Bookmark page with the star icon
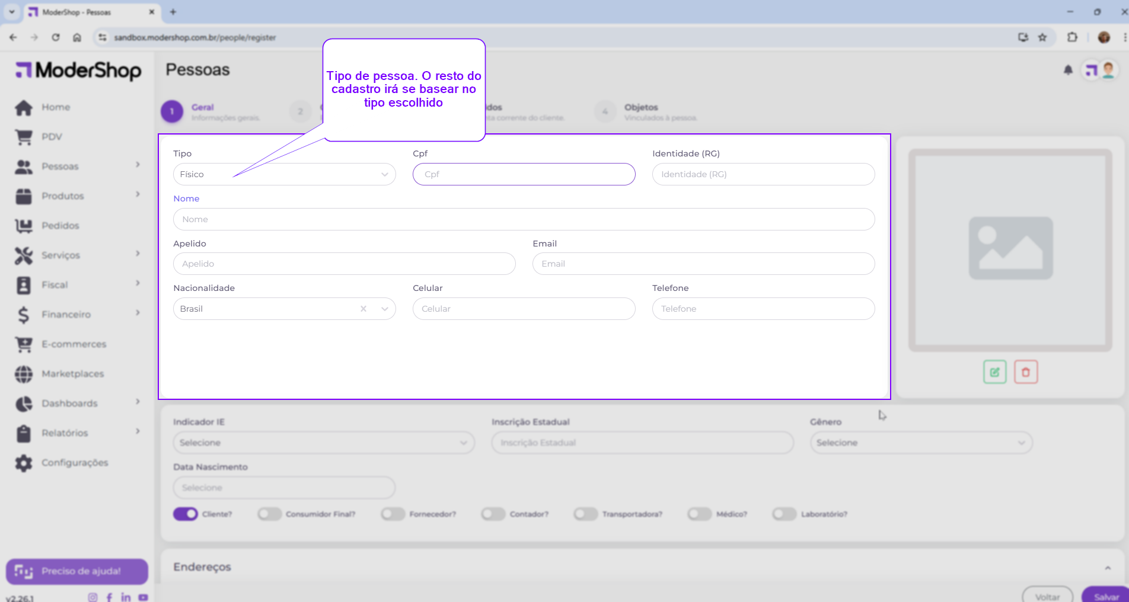The width and height of the screenshot is (1129, 602). [1042, 37]
